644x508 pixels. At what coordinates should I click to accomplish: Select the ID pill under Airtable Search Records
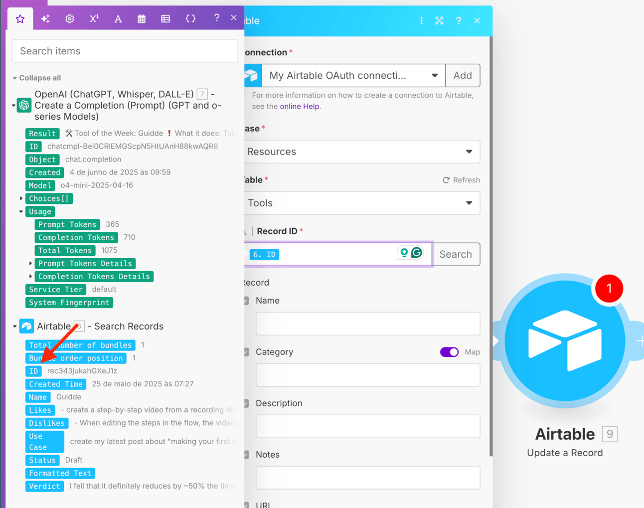(x=33, y=371)
